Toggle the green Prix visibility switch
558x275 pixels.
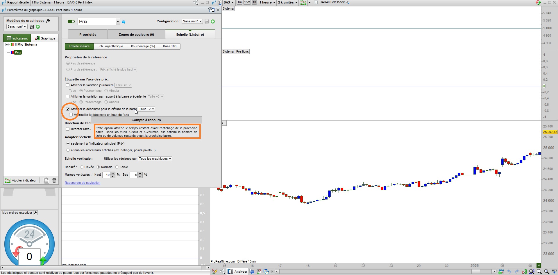pos(71,21)
